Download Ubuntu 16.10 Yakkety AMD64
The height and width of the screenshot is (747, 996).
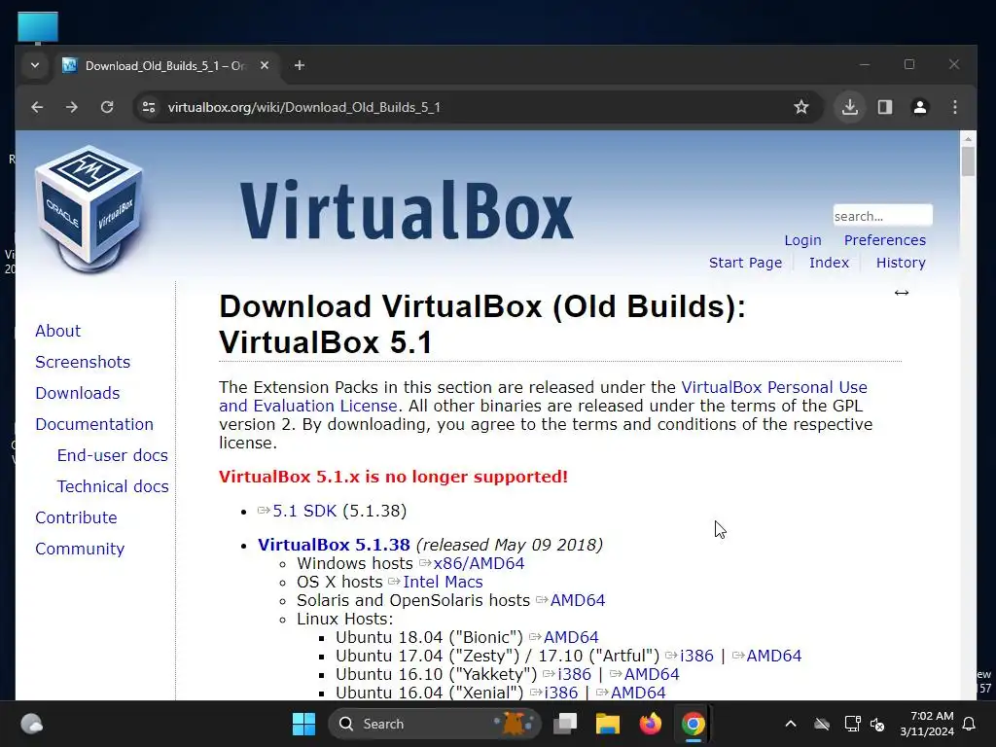click(652, 674)
